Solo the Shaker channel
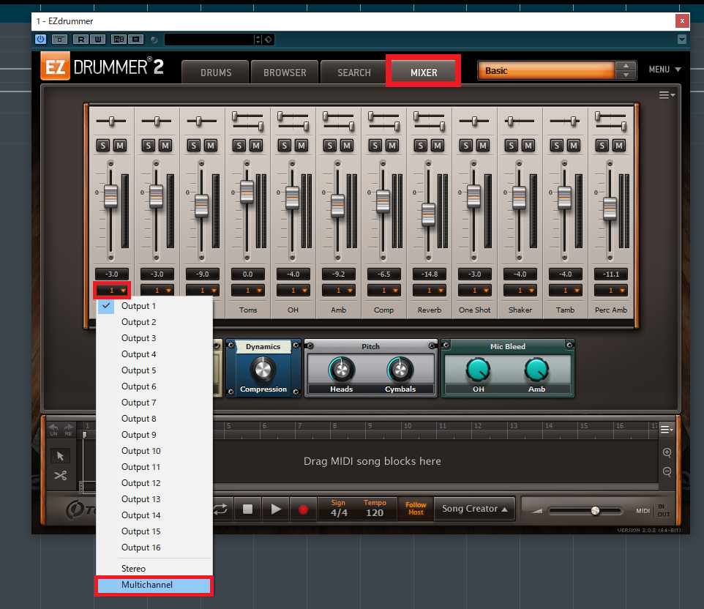The width and height of the screenshot is (704, 609). click(x=511, y=146)
